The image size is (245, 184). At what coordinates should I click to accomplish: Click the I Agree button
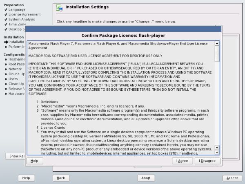tap(183, 161)
